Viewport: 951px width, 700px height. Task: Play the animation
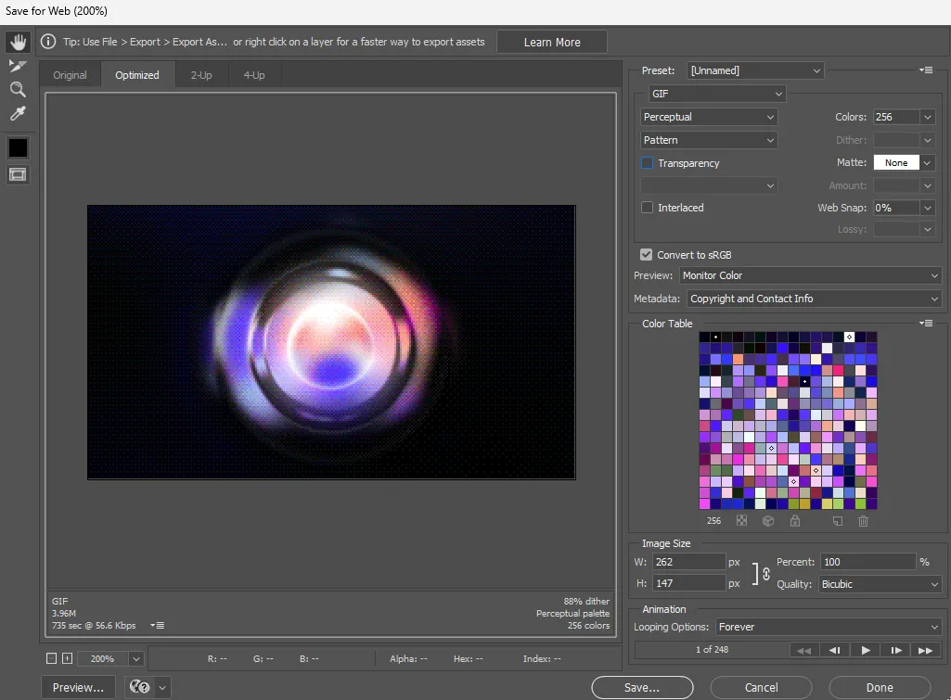(x=866, y=650)
